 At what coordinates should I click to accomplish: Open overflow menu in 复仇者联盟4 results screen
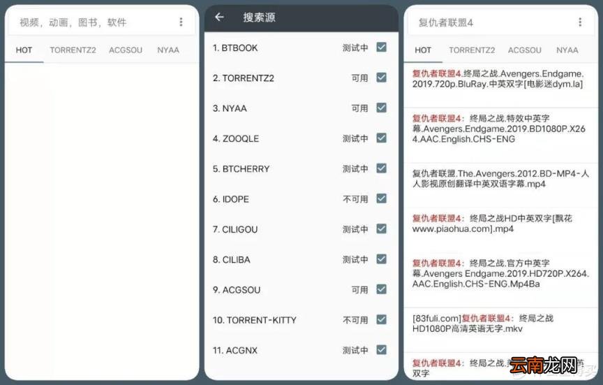pyautogui.click(x=580, y=22)
